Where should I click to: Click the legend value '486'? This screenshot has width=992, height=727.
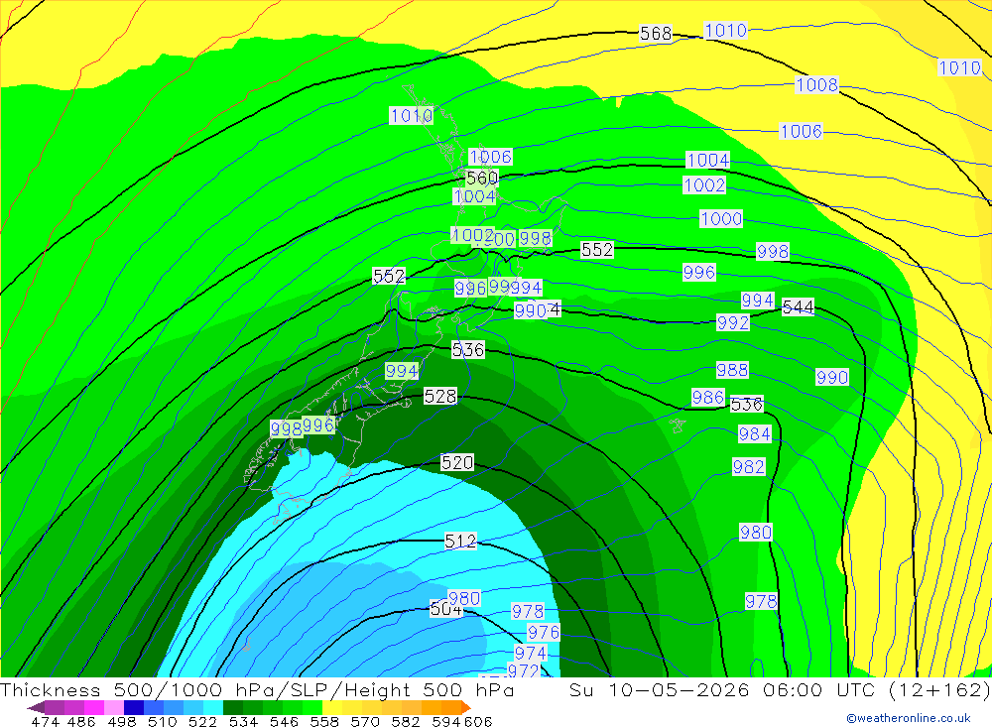(x=81, y=721)
